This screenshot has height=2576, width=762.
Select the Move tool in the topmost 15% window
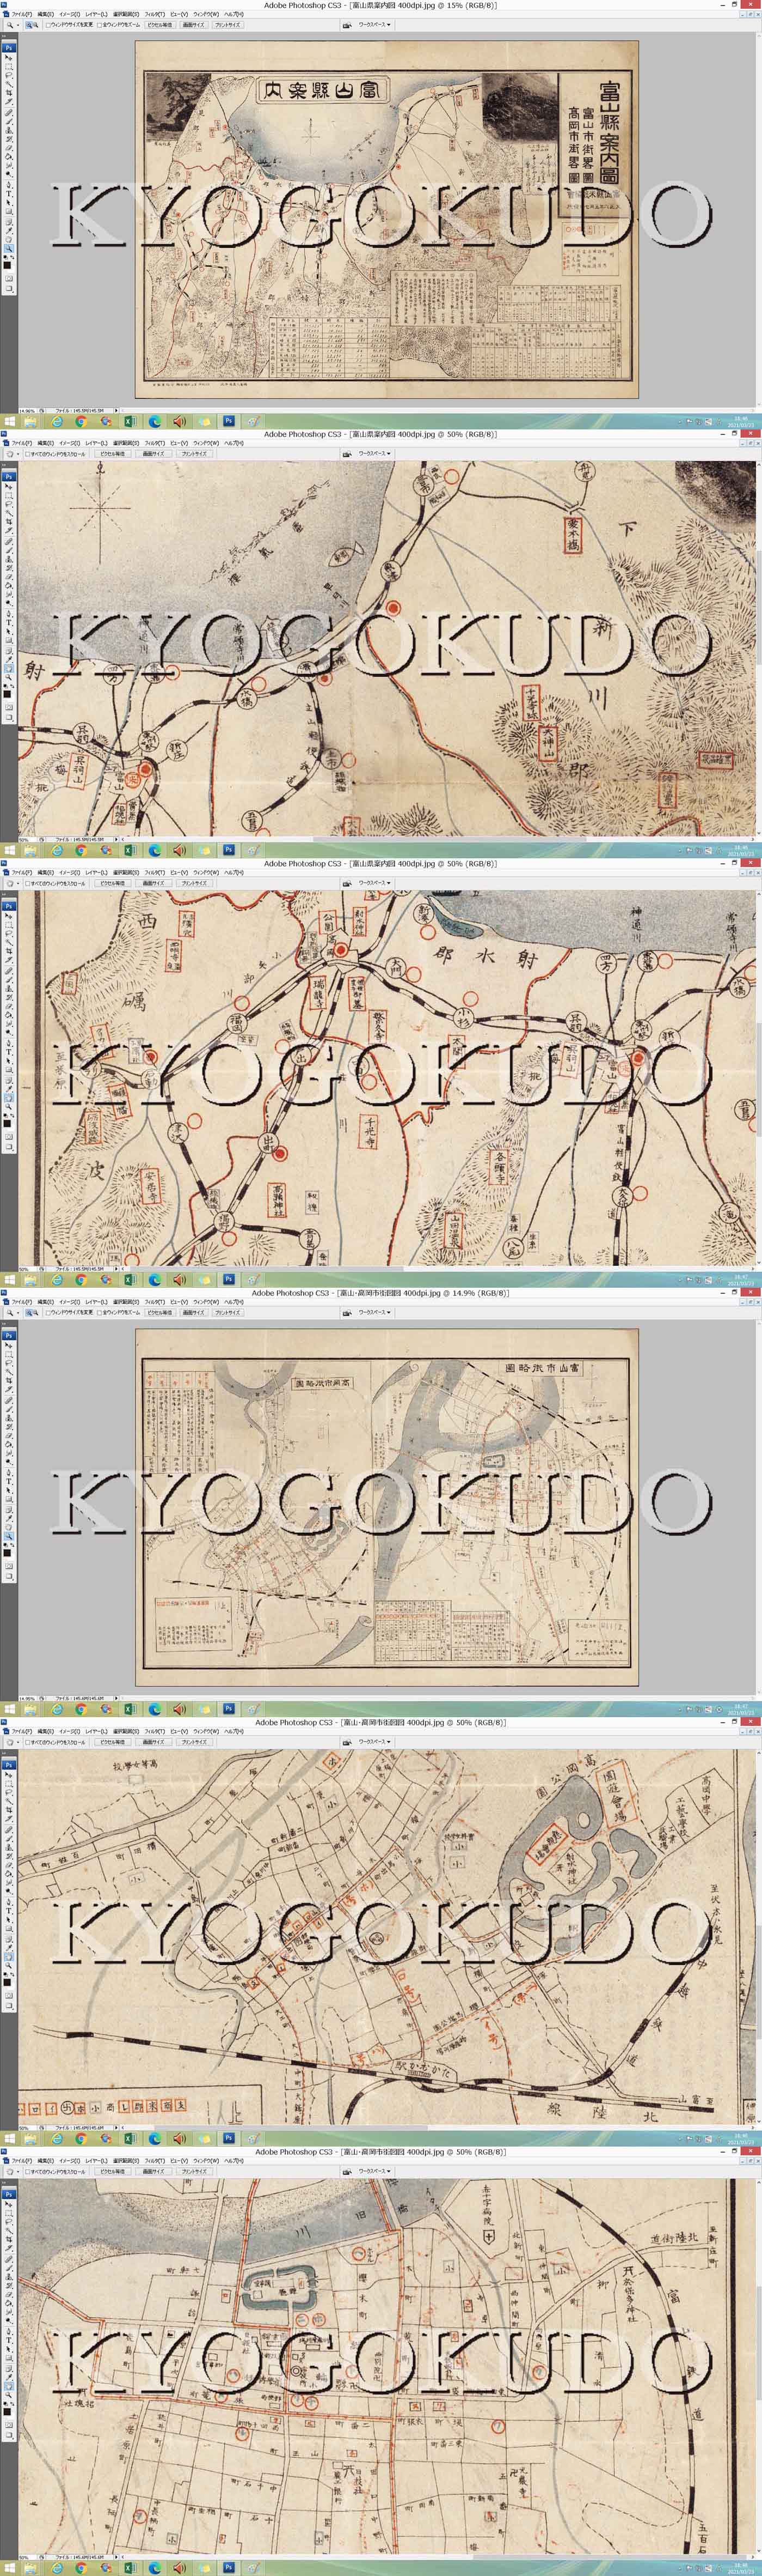(x=9, y=58)
